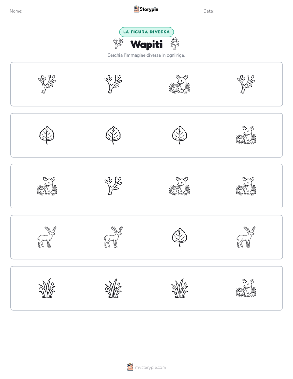Click the fawn in the grass row
293x379 pixels.
(246, 288)
